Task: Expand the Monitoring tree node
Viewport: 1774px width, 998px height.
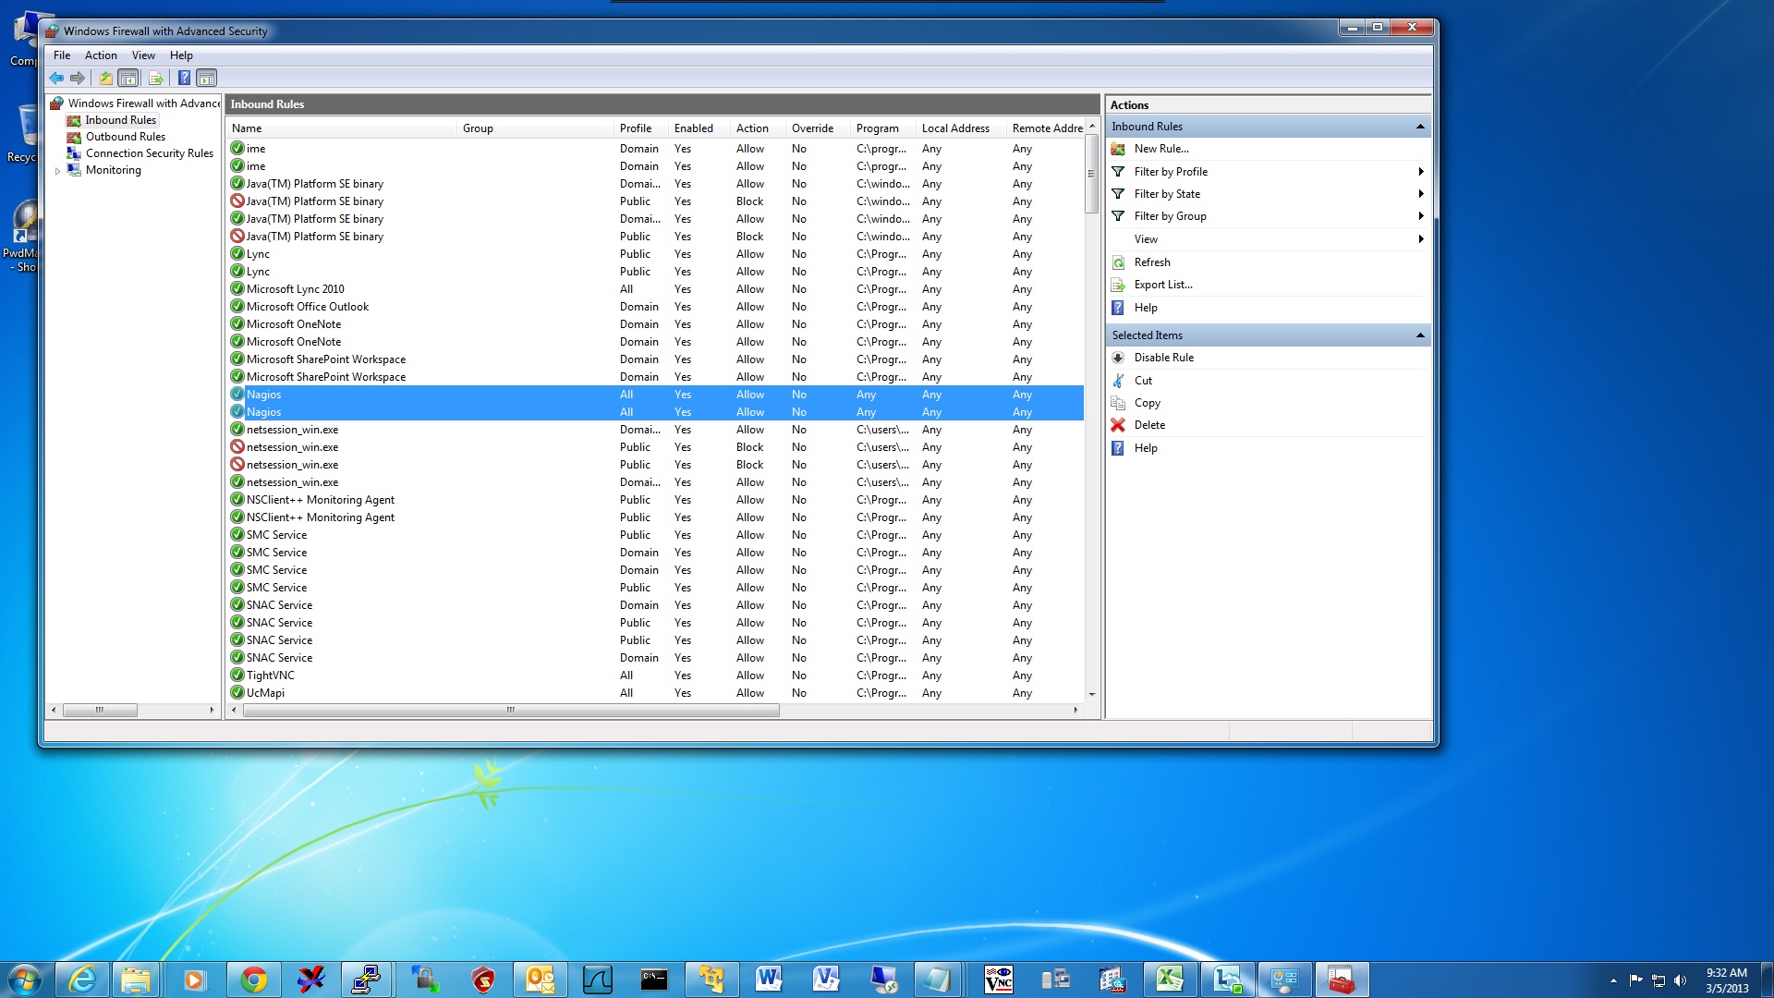Action: (x=57, y=171)
